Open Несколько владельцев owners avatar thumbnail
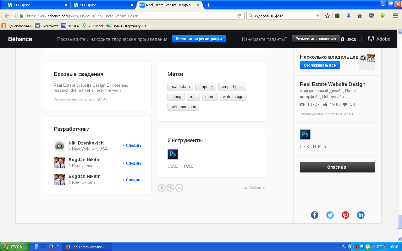 [x=367, y=62]
